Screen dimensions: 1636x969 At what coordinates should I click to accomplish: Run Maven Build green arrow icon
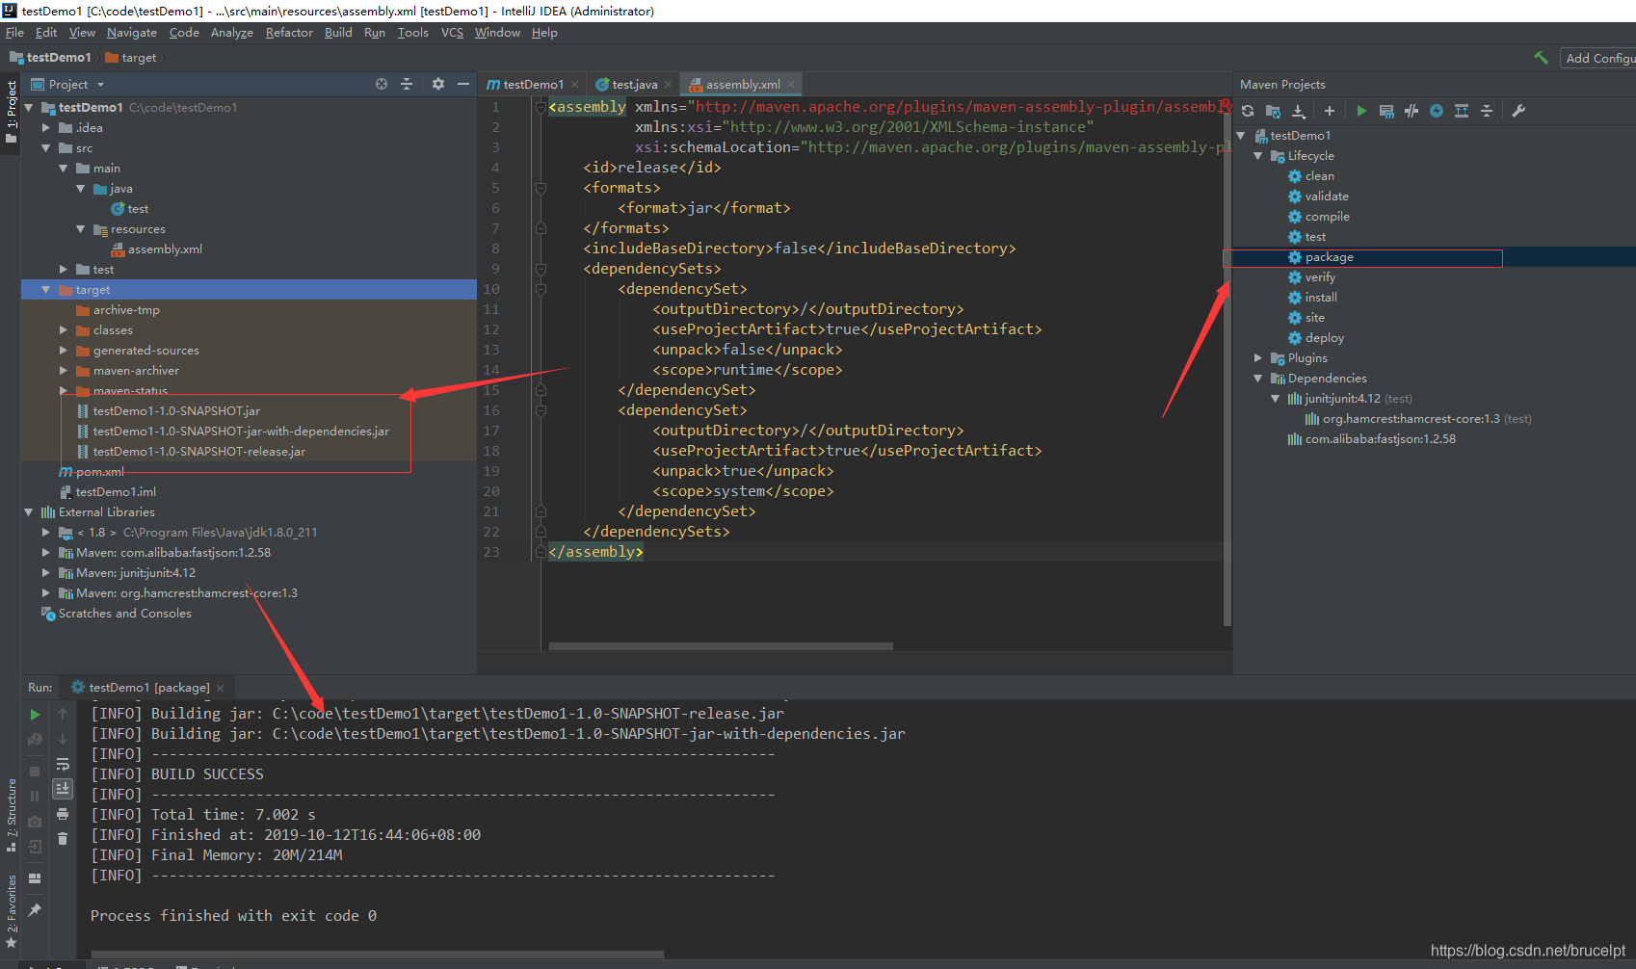[1361, 111]
